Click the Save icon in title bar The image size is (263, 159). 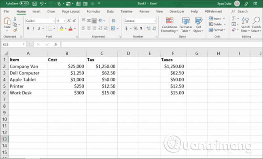click(34, 4)
